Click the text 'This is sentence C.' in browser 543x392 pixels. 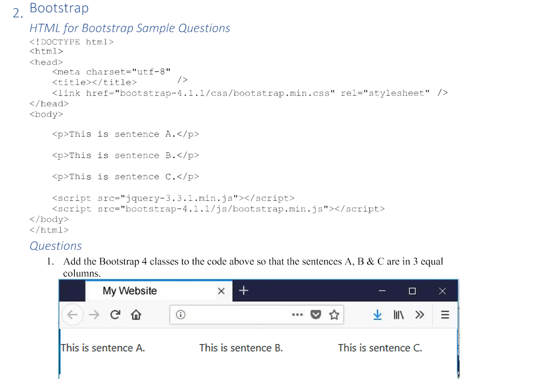[x=380, y=348]
